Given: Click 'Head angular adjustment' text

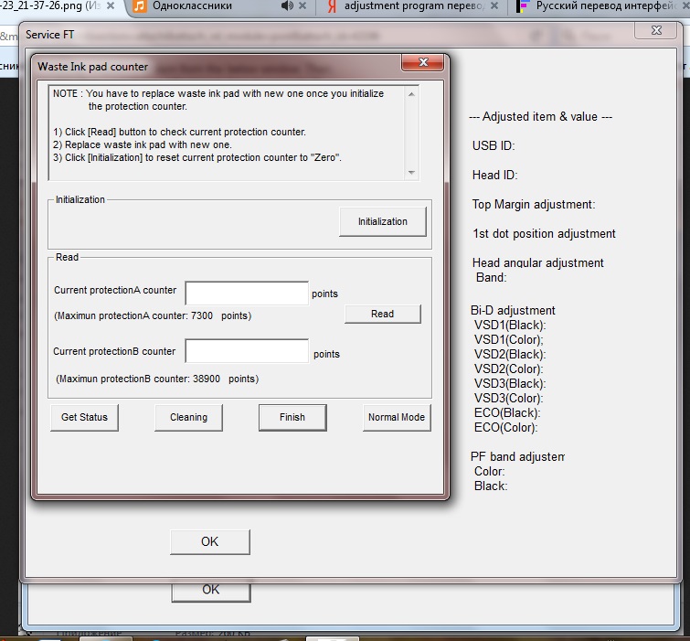Looking at the screenshot, I should [x=537, y=262].
